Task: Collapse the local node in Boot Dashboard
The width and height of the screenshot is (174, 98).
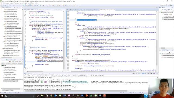Action: (2, 66)
